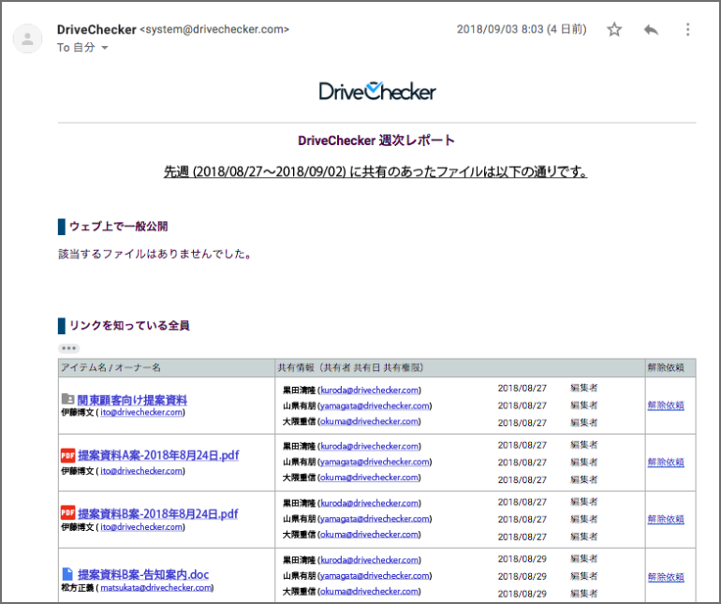
Task: Click text 該当するファイルはありませんでした。
Action: [x=154, y=254]
